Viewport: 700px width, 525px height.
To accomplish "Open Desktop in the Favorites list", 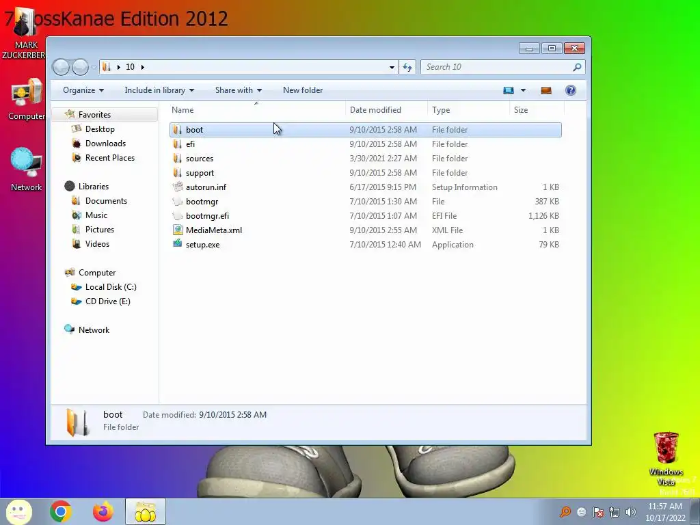I will coord(100,129).
